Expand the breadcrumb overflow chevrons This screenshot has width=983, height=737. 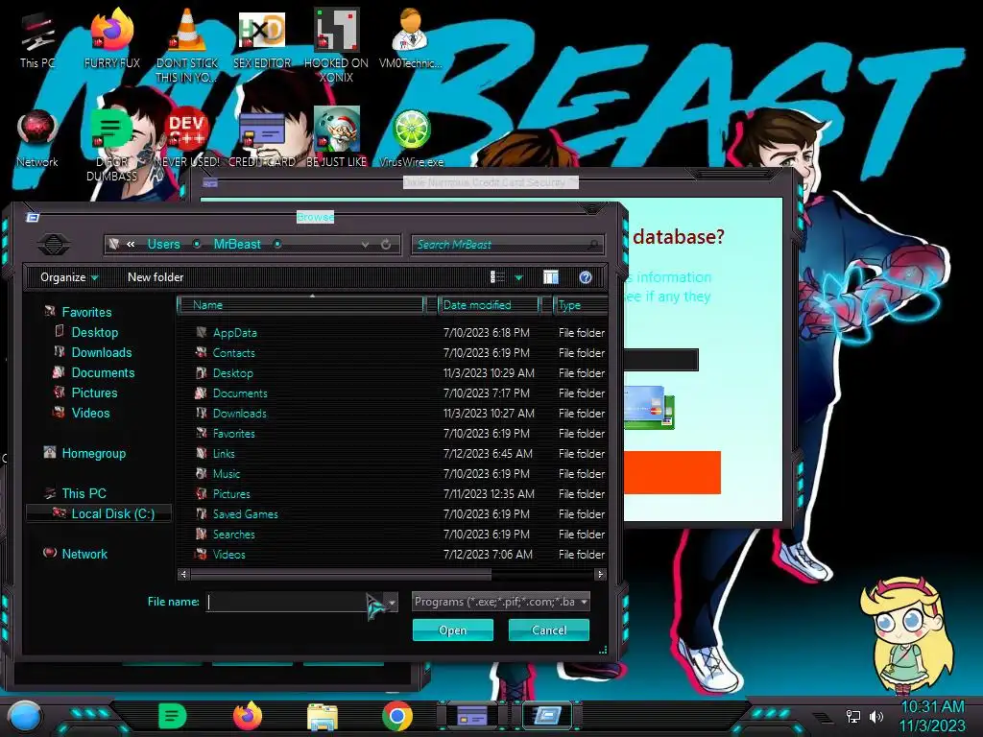coord(131,245)
